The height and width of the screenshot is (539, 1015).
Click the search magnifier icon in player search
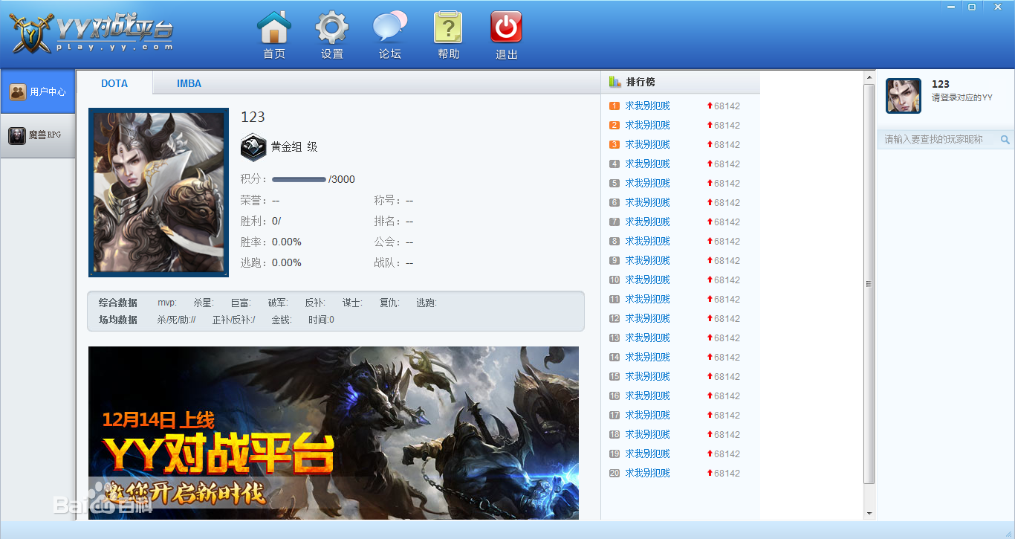[1005, 140]
